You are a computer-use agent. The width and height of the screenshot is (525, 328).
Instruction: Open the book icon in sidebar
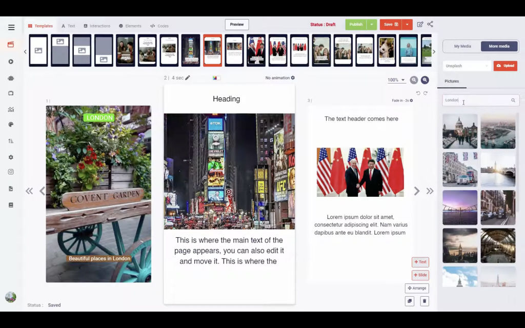coord(11,205)
